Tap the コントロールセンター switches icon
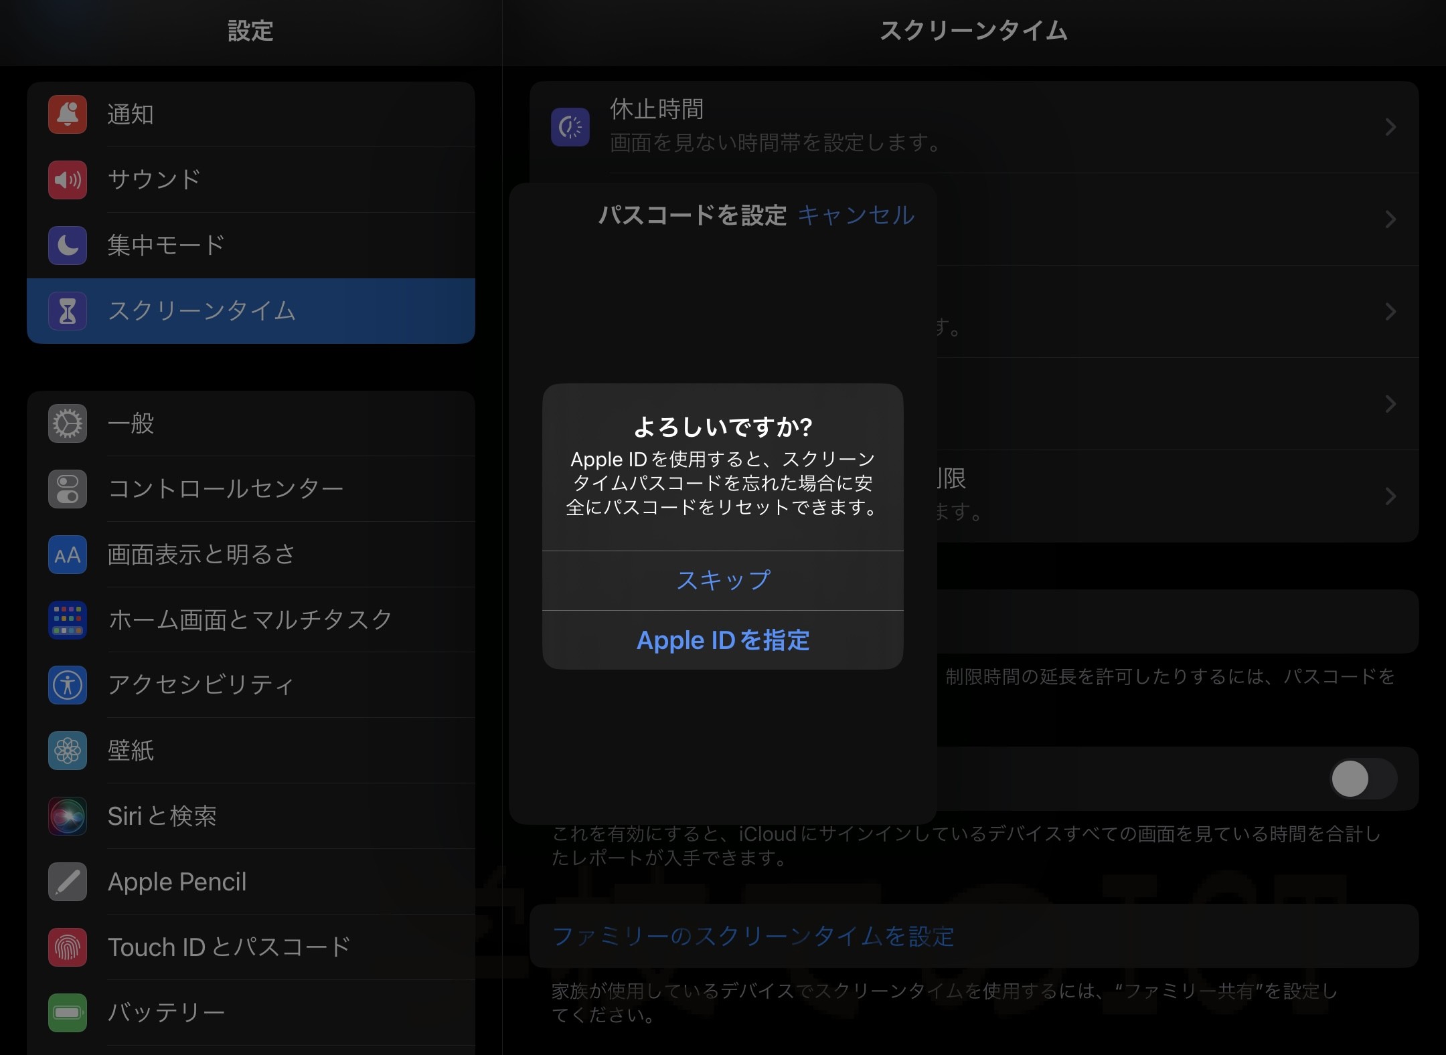This screenshot has height=1055, width=1446. [68, 489]
